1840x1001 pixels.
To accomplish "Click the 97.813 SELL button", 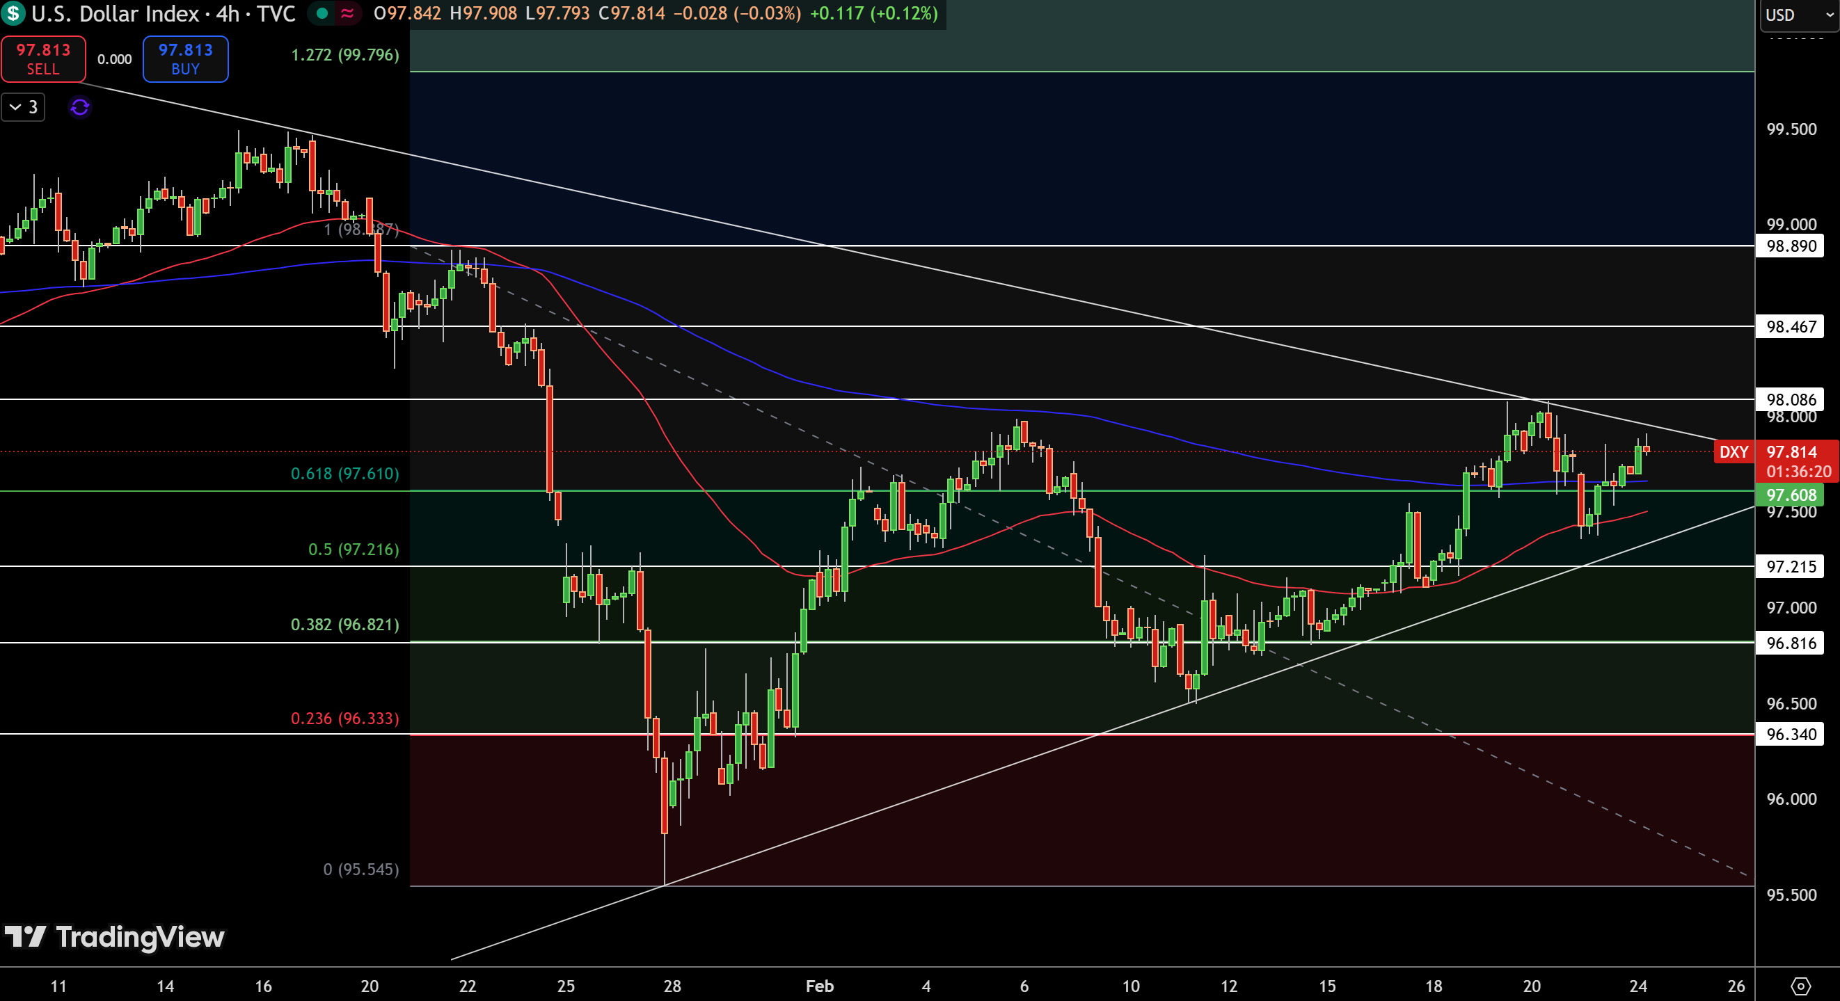I will coord(44,59).
